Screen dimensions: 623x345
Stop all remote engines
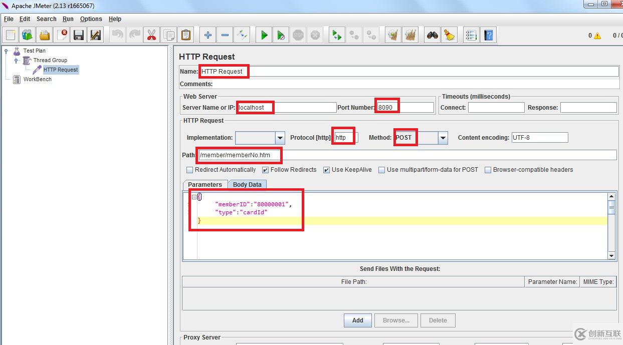pos(354,35)
